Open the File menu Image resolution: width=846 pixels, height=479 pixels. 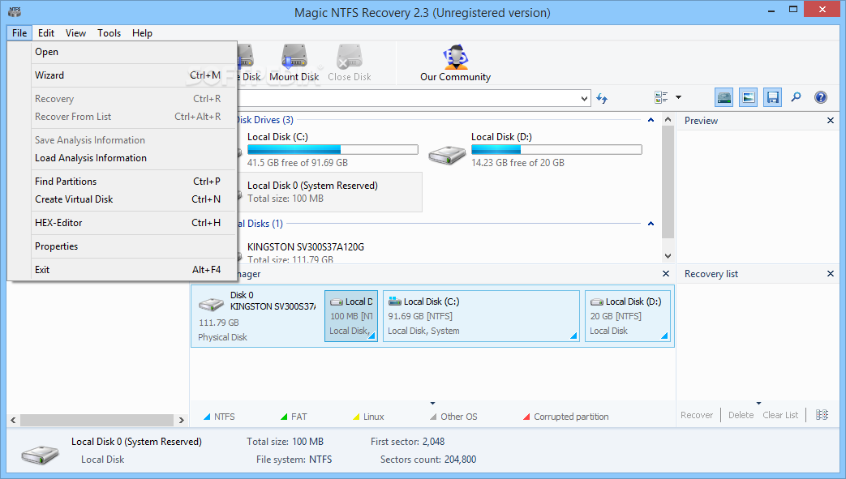tap(19, 33)
